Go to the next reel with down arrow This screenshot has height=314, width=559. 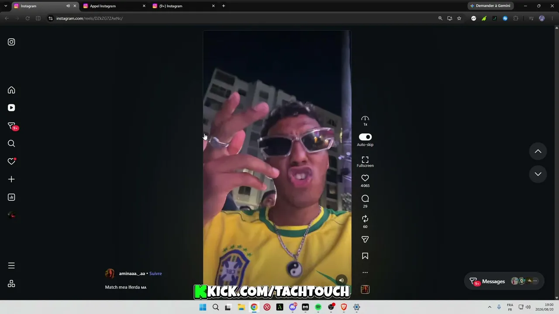tap(538, 174)
